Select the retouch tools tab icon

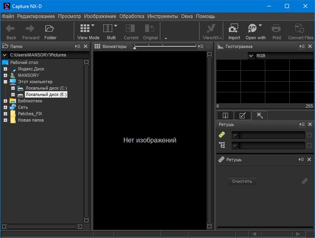coord(259,116)
